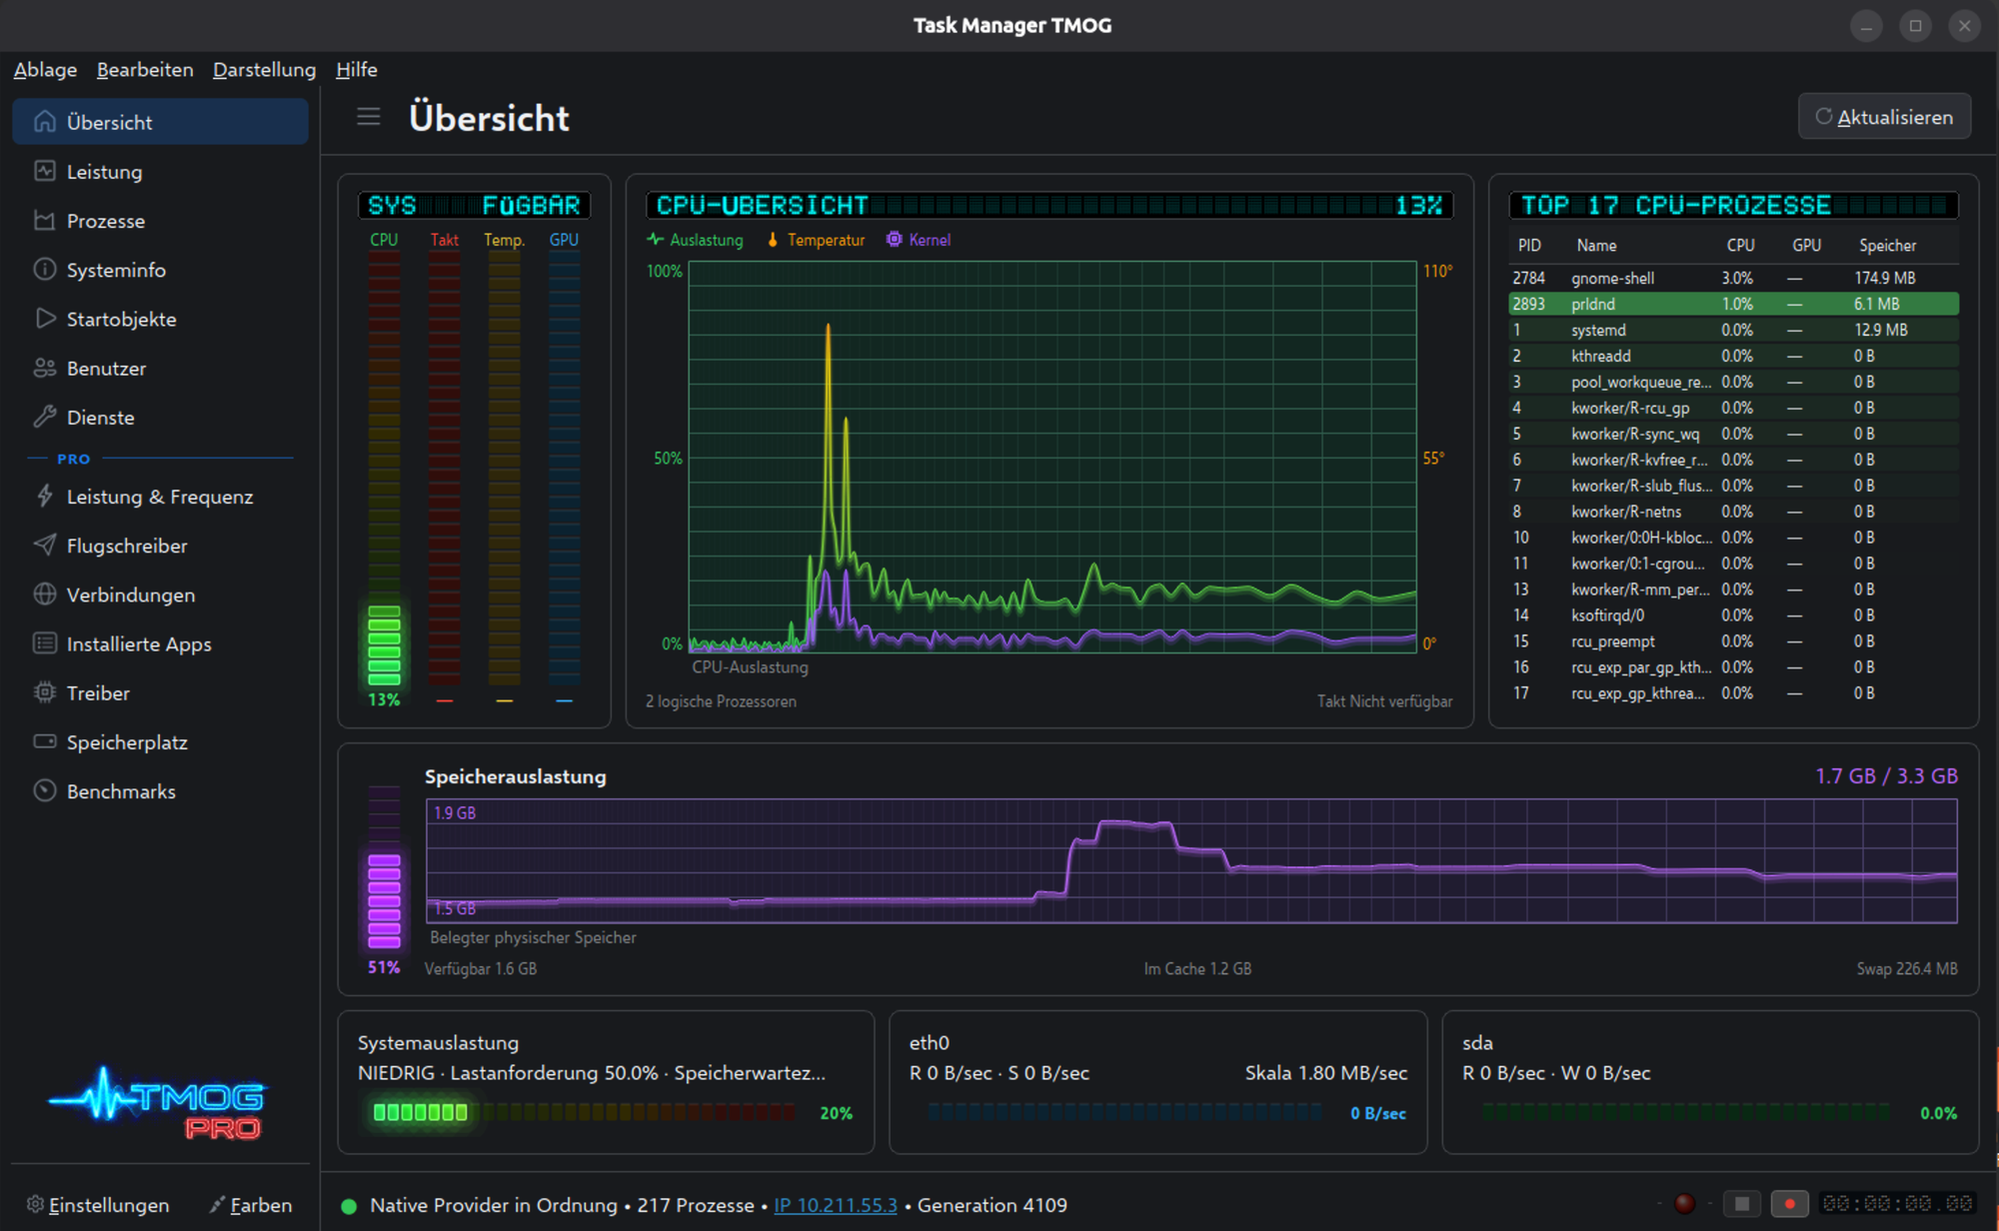This screenshot has width=1999, height=1231.
Task: Click the eth0 network card
Action: [x=1157, y=1082]
